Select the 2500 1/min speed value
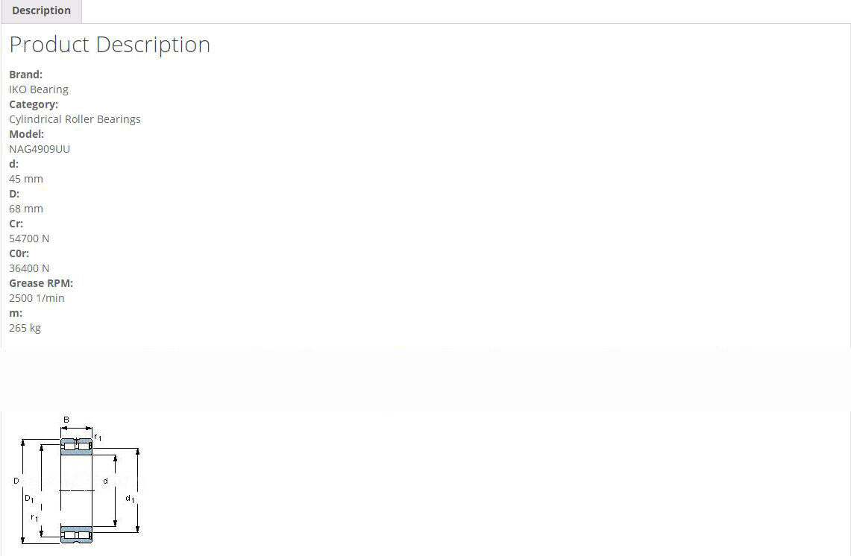This screenshot has width=851, height=556. click(37, 298)
